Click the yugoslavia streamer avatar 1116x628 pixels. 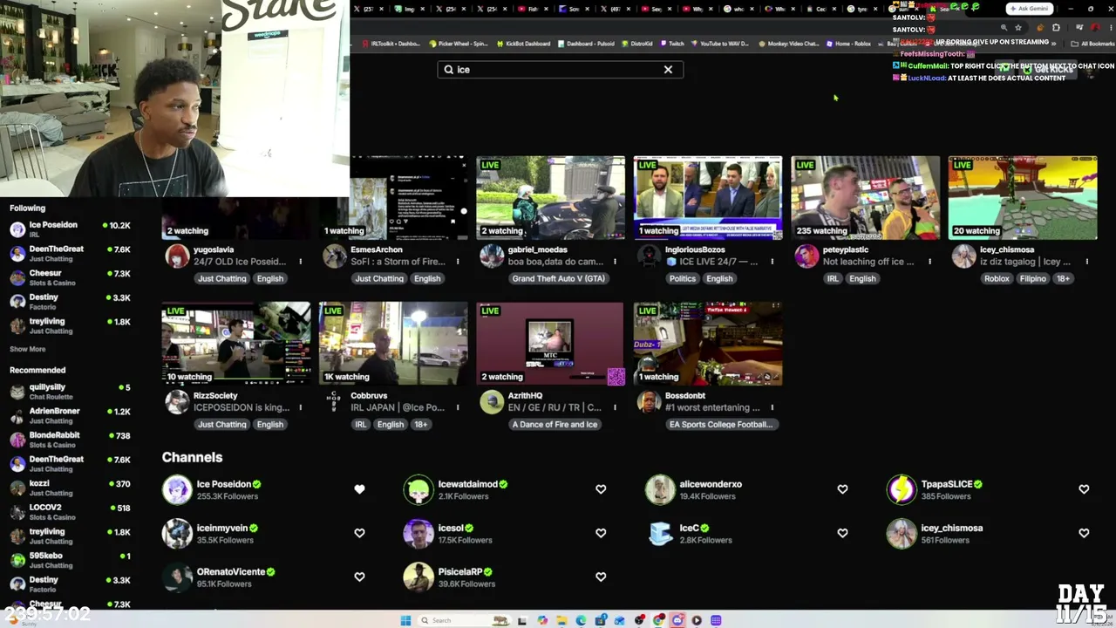(x=177, y=256)
